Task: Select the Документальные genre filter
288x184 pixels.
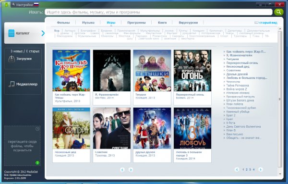Action: point(258,31)
